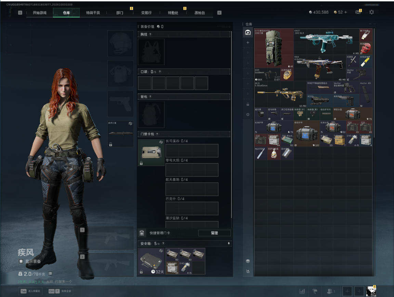Open the 交易行 tab

[146, 13]
